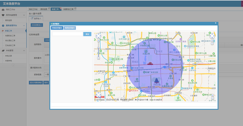Click bottom-right map zoom-out minus button

pos(212,98)
